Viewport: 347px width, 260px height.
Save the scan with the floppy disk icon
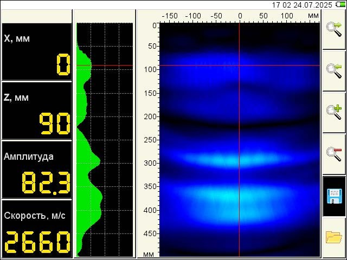tap(334, 196)
